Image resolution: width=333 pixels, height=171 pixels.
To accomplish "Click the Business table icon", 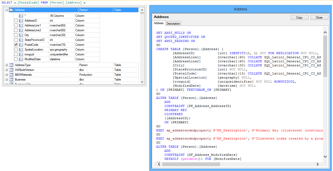I will click(11, 80).
